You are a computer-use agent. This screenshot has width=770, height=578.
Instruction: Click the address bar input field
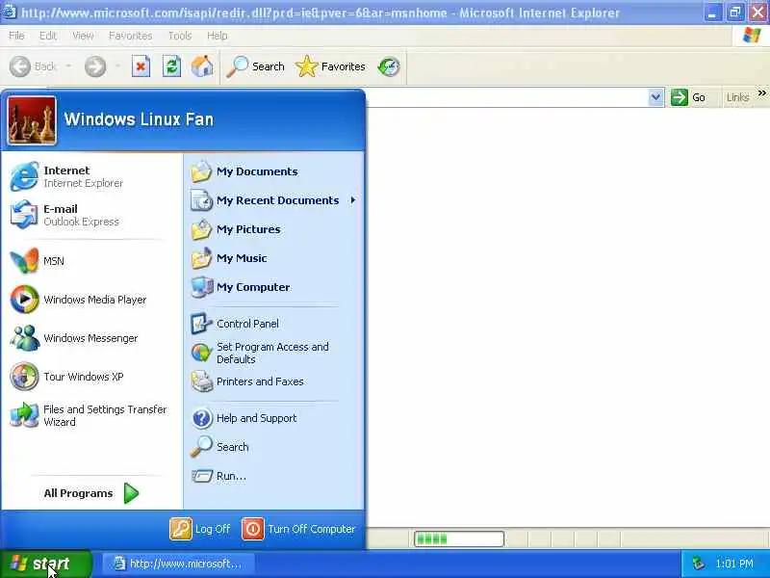tap(507, 97)
